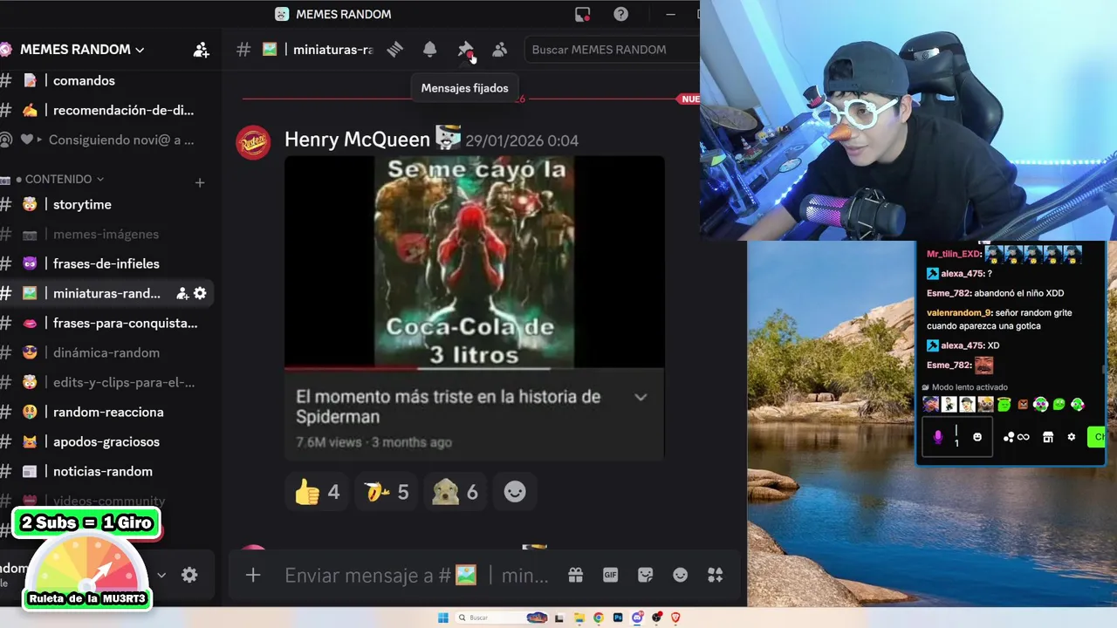
Task: Expand the Spiderman video embed chevron
Action: coord(641,397)
